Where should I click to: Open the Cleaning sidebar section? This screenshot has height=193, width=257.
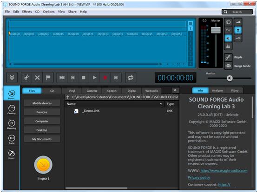12,109
